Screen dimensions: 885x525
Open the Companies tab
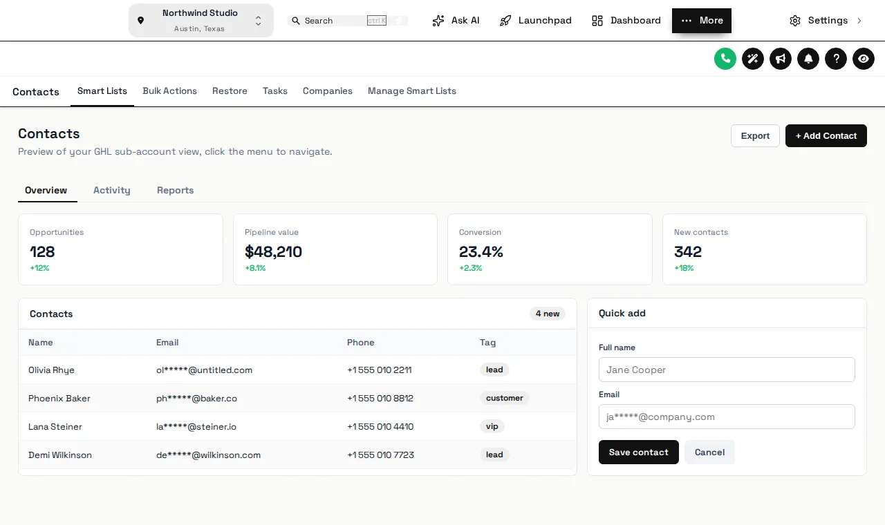click(x=328, y=91)
